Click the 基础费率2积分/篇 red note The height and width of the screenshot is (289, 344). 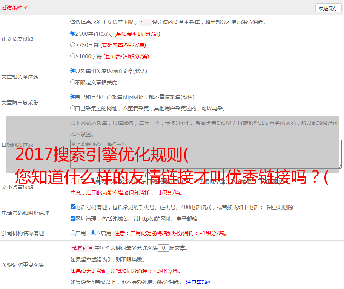123,45
